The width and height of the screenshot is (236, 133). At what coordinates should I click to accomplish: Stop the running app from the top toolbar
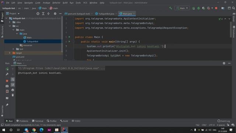tap(216, 8)
